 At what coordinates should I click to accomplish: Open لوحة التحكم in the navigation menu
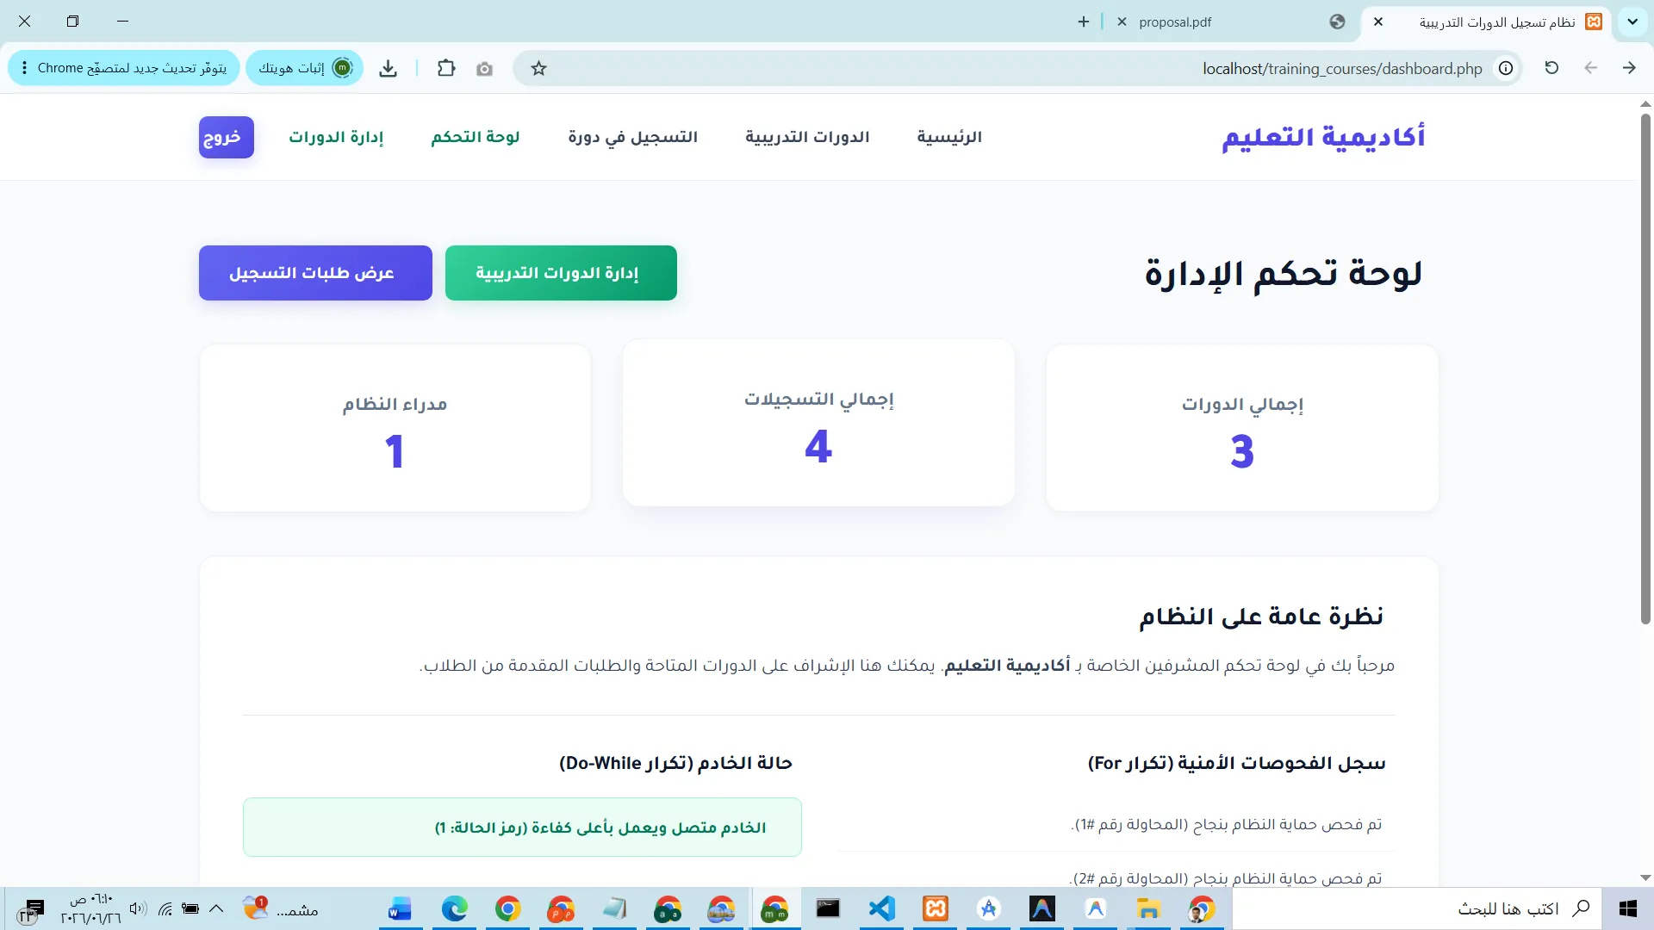pos(476,137)
